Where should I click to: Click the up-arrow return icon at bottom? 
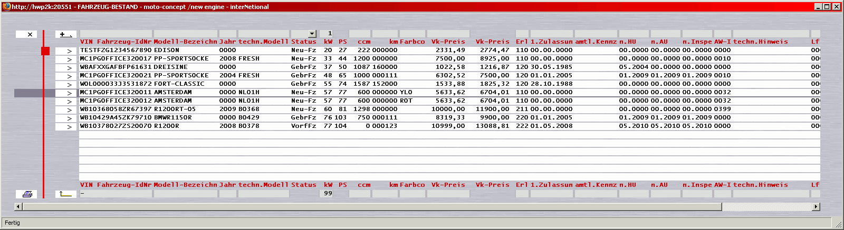pyautogui.click(x=66, y=194)
